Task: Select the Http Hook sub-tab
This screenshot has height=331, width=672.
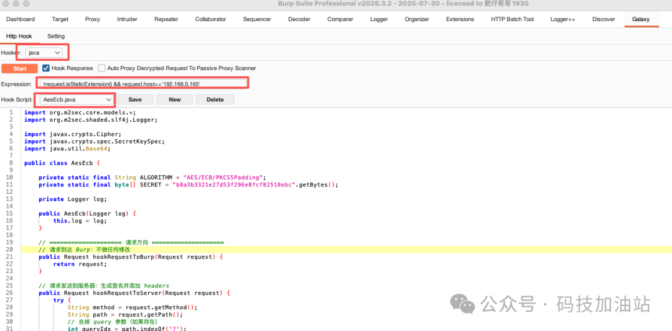Action: click(19, 36)
